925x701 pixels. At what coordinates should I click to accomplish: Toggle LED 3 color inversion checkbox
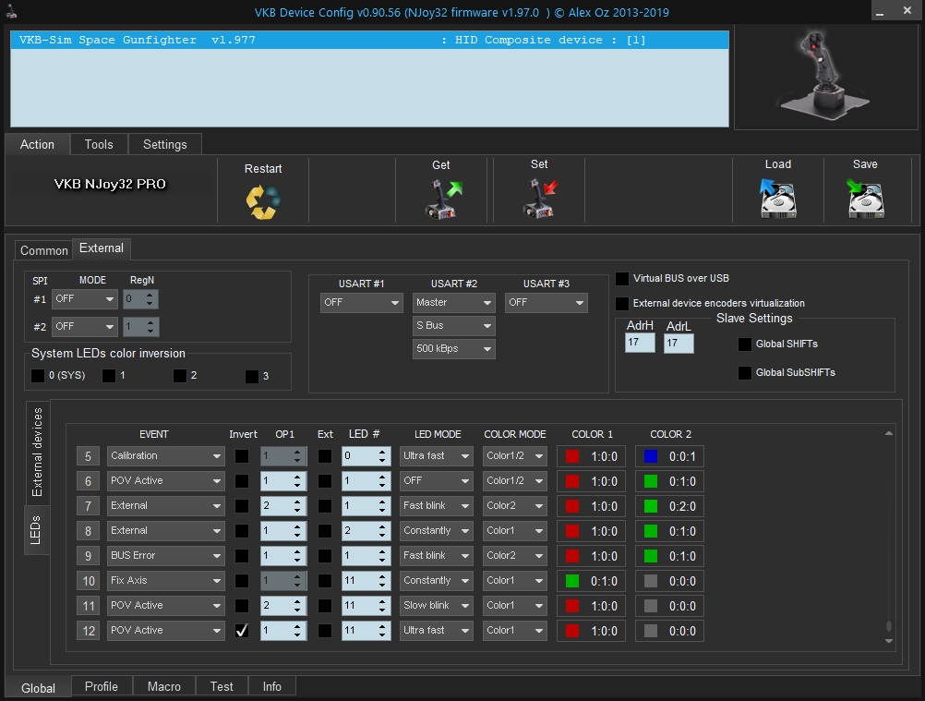[252, 377]
